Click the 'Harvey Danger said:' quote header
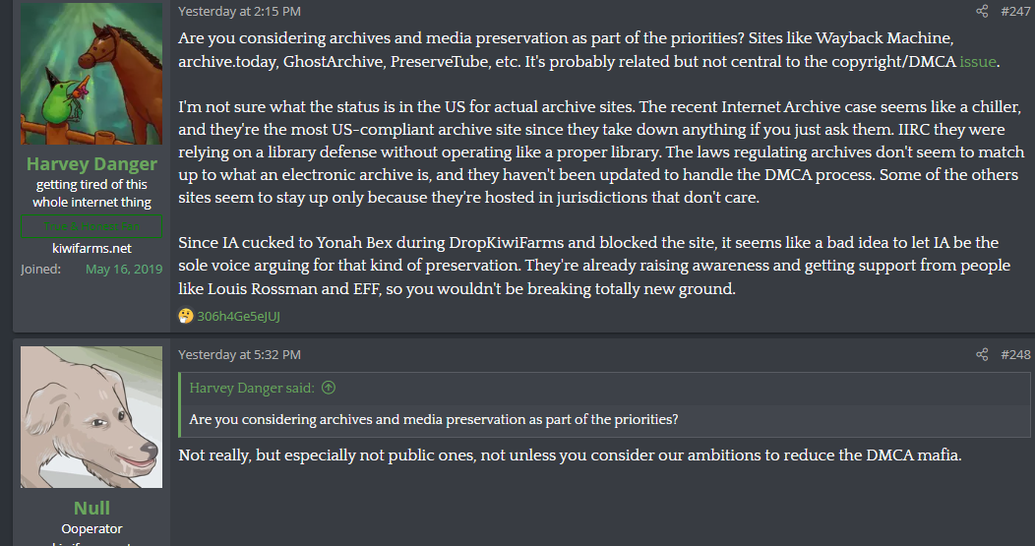The height and width of the screenshot is (546, 1035). coord(253,388)
